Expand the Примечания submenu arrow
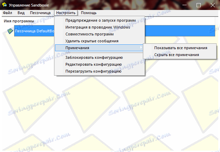The width and height of the screenshot is (220, 152). (x=141, y=48)
